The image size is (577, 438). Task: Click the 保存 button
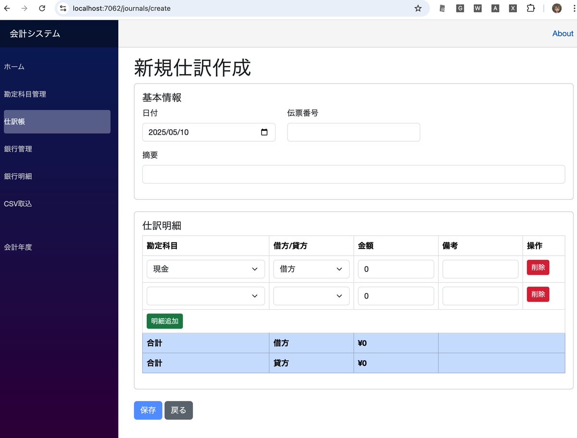[x=148, y=410]
